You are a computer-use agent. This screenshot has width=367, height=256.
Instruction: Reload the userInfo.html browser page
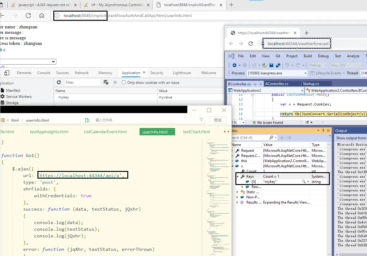[28, 16]
